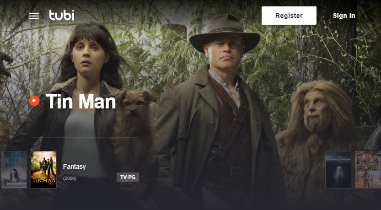Open the Sign In link
This screenshot has width=381, height=210.
(x=344, y=16)
